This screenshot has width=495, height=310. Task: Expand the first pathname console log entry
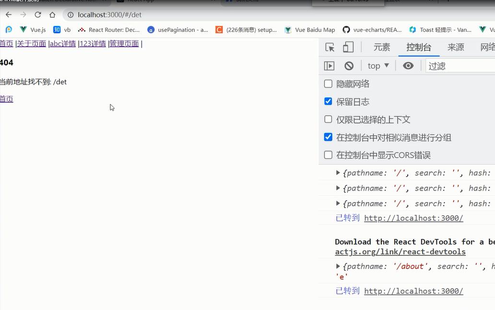pos(338,173)
